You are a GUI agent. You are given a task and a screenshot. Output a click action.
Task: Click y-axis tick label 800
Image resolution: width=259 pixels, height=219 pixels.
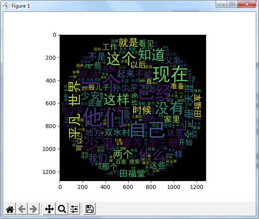(x=51, y=126)
